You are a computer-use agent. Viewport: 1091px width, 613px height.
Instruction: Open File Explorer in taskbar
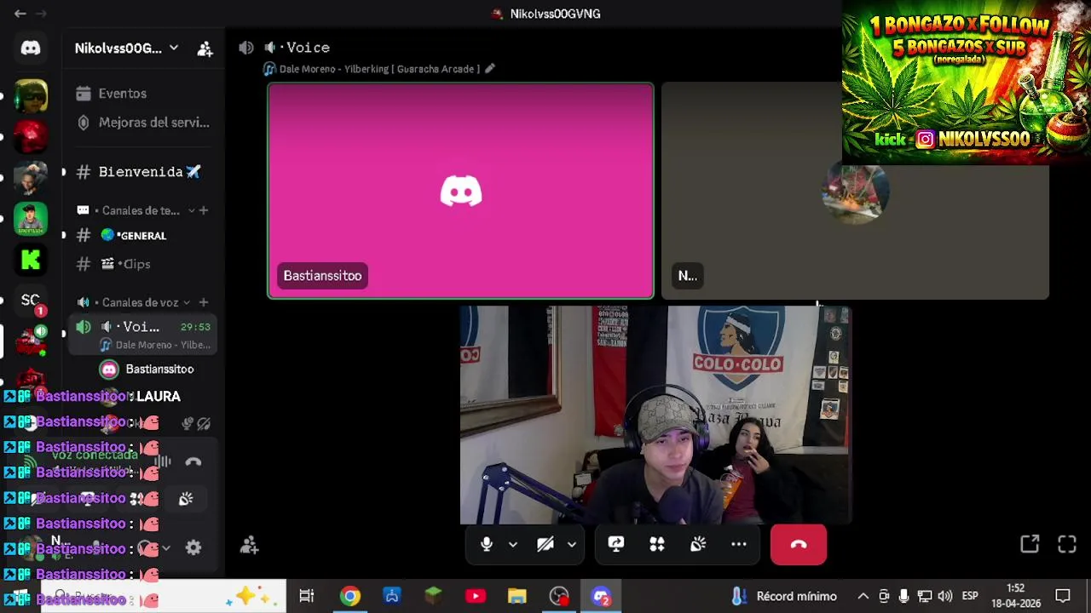click(517, 596)
